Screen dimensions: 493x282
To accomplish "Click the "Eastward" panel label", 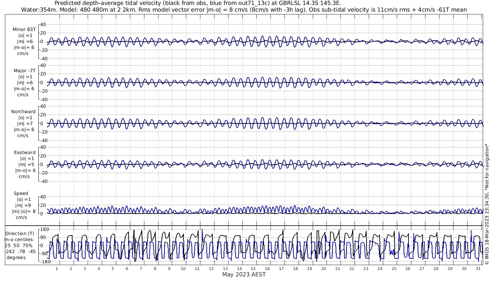I will click(25, 152).
